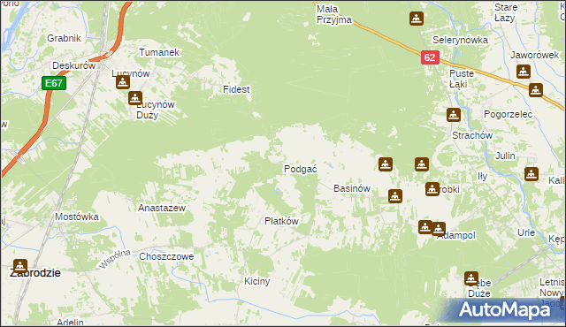Click the Tumanek village label

(x=159, y=52)
